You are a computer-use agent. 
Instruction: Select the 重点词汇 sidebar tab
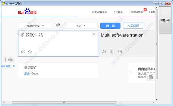click(6, 66)
